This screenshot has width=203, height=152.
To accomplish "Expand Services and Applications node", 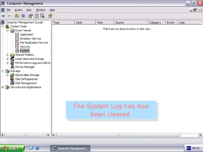I will pos(3,87).
